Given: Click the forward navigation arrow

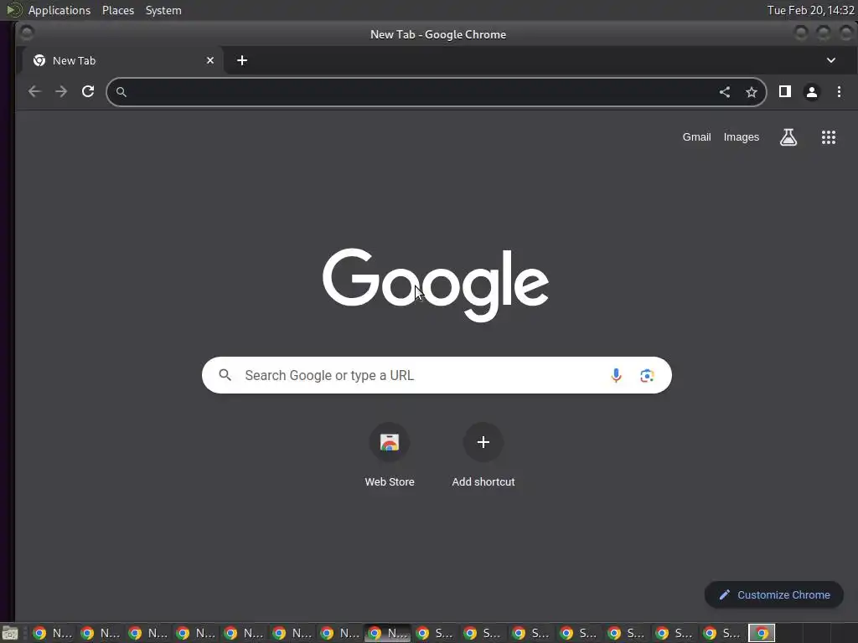Looking at the screenshot, I should pyautogui.click(x=61, y=92).
